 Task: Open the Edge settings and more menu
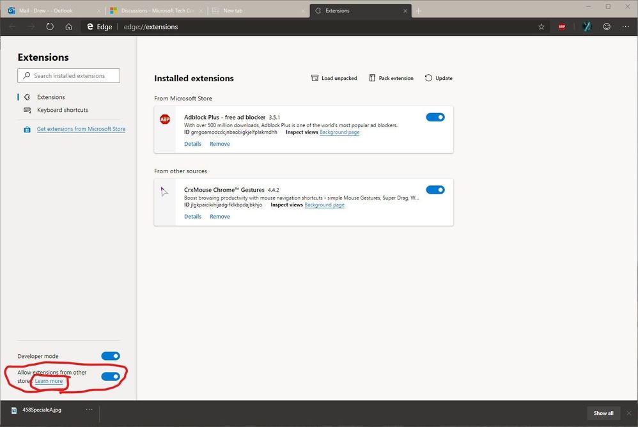pyautogui.click(x=625, y=27)
